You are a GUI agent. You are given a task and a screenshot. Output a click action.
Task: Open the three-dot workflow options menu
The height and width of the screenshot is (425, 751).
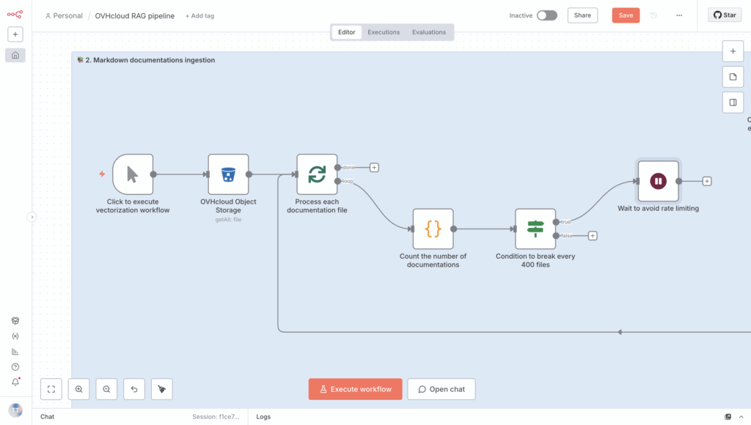[x=679, y=15]
